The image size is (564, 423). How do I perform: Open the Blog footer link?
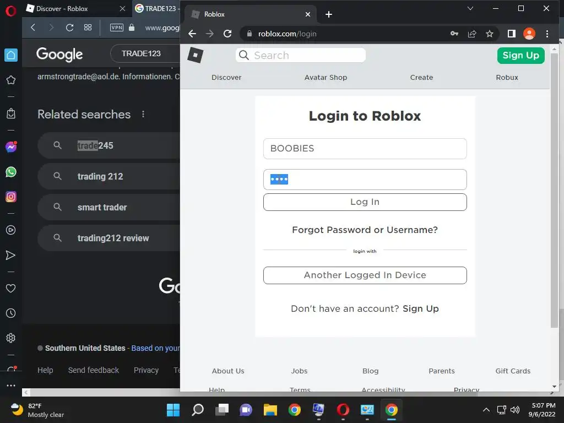[x=371, y=371]
